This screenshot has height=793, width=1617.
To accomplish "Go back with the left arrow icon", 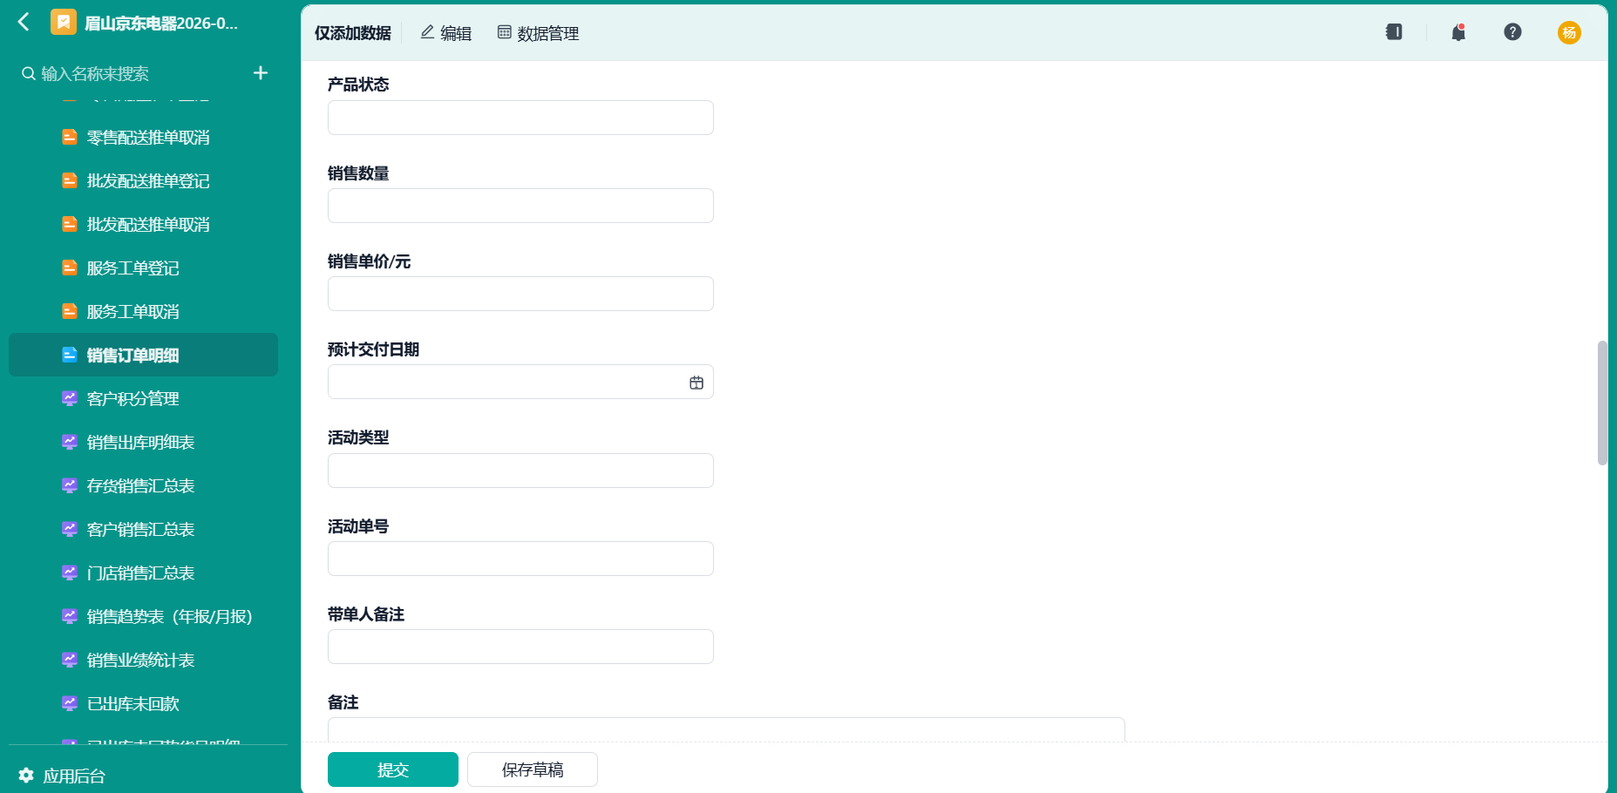I will [24, 22].
